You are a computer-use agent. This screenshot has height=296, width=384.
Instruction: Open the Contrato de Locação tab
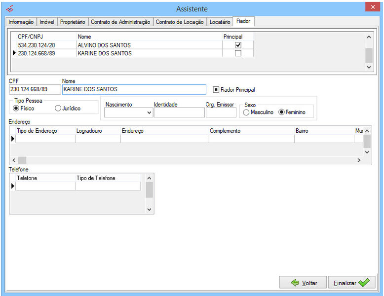(x=179, y=22)
